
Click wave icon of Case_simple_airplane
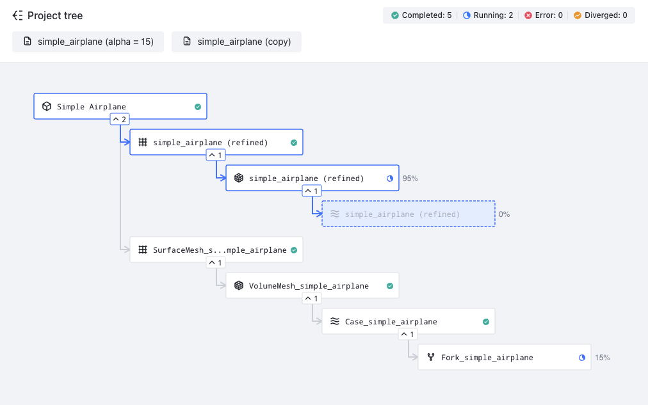coord(335,321)
